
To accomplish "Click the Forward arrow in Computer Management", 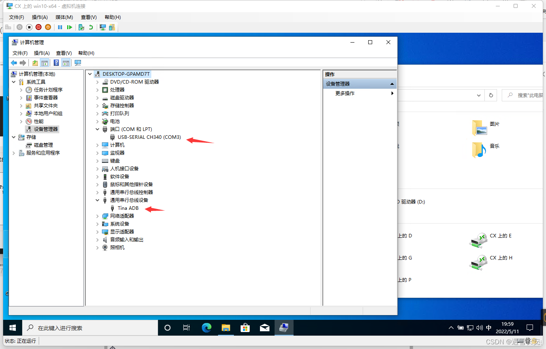I will pos(23,63).
